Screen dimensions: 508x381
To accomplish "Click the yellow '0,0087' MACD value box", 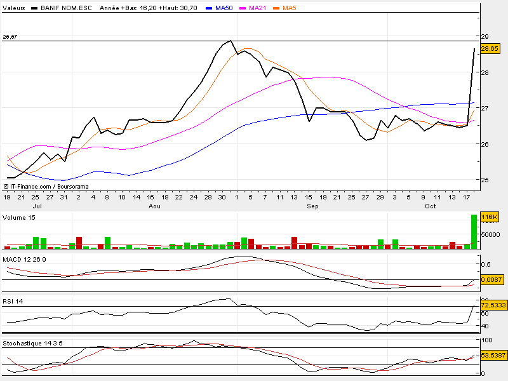I will (x=491, y=279).
